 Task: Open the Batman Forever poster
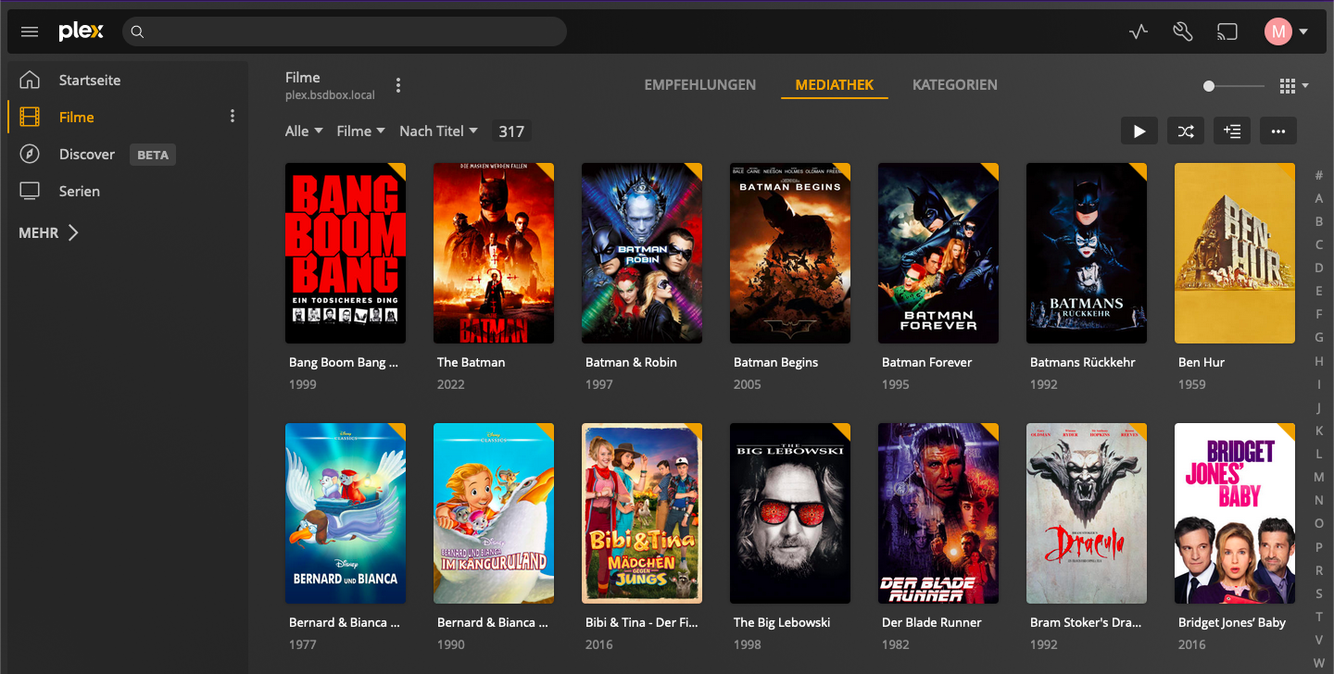938,253
